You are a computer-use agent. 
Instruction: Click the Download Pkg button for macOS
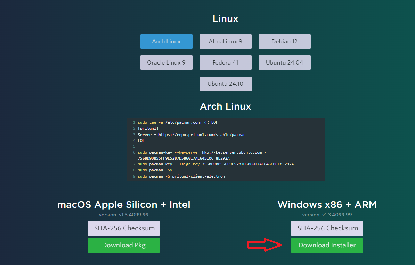click(x=124, y=245)
